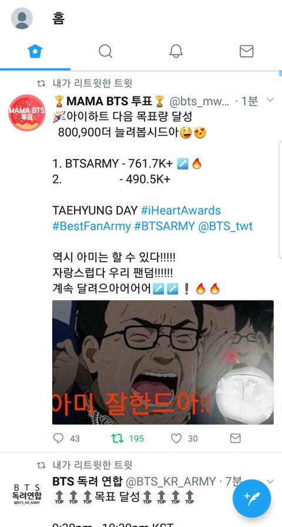Open the #iHeartAwards hashtag

pos(181,211)
